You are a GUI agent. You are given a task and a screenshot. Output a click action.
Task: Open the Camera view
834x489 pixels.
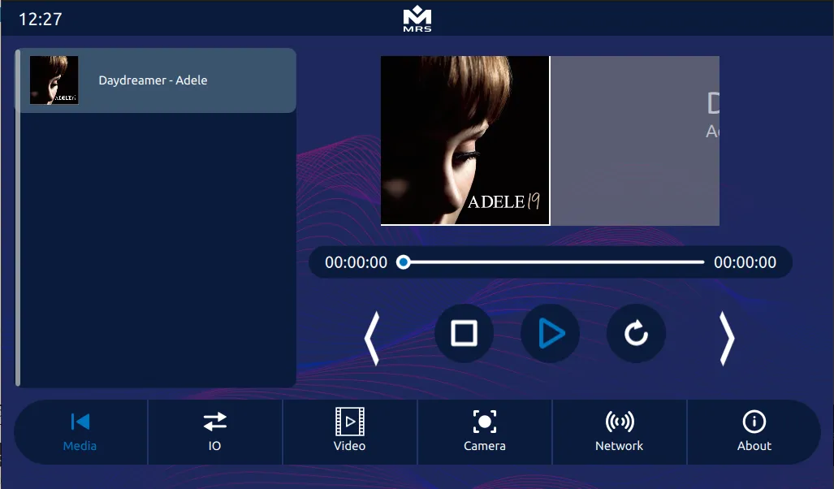[484, 431]
